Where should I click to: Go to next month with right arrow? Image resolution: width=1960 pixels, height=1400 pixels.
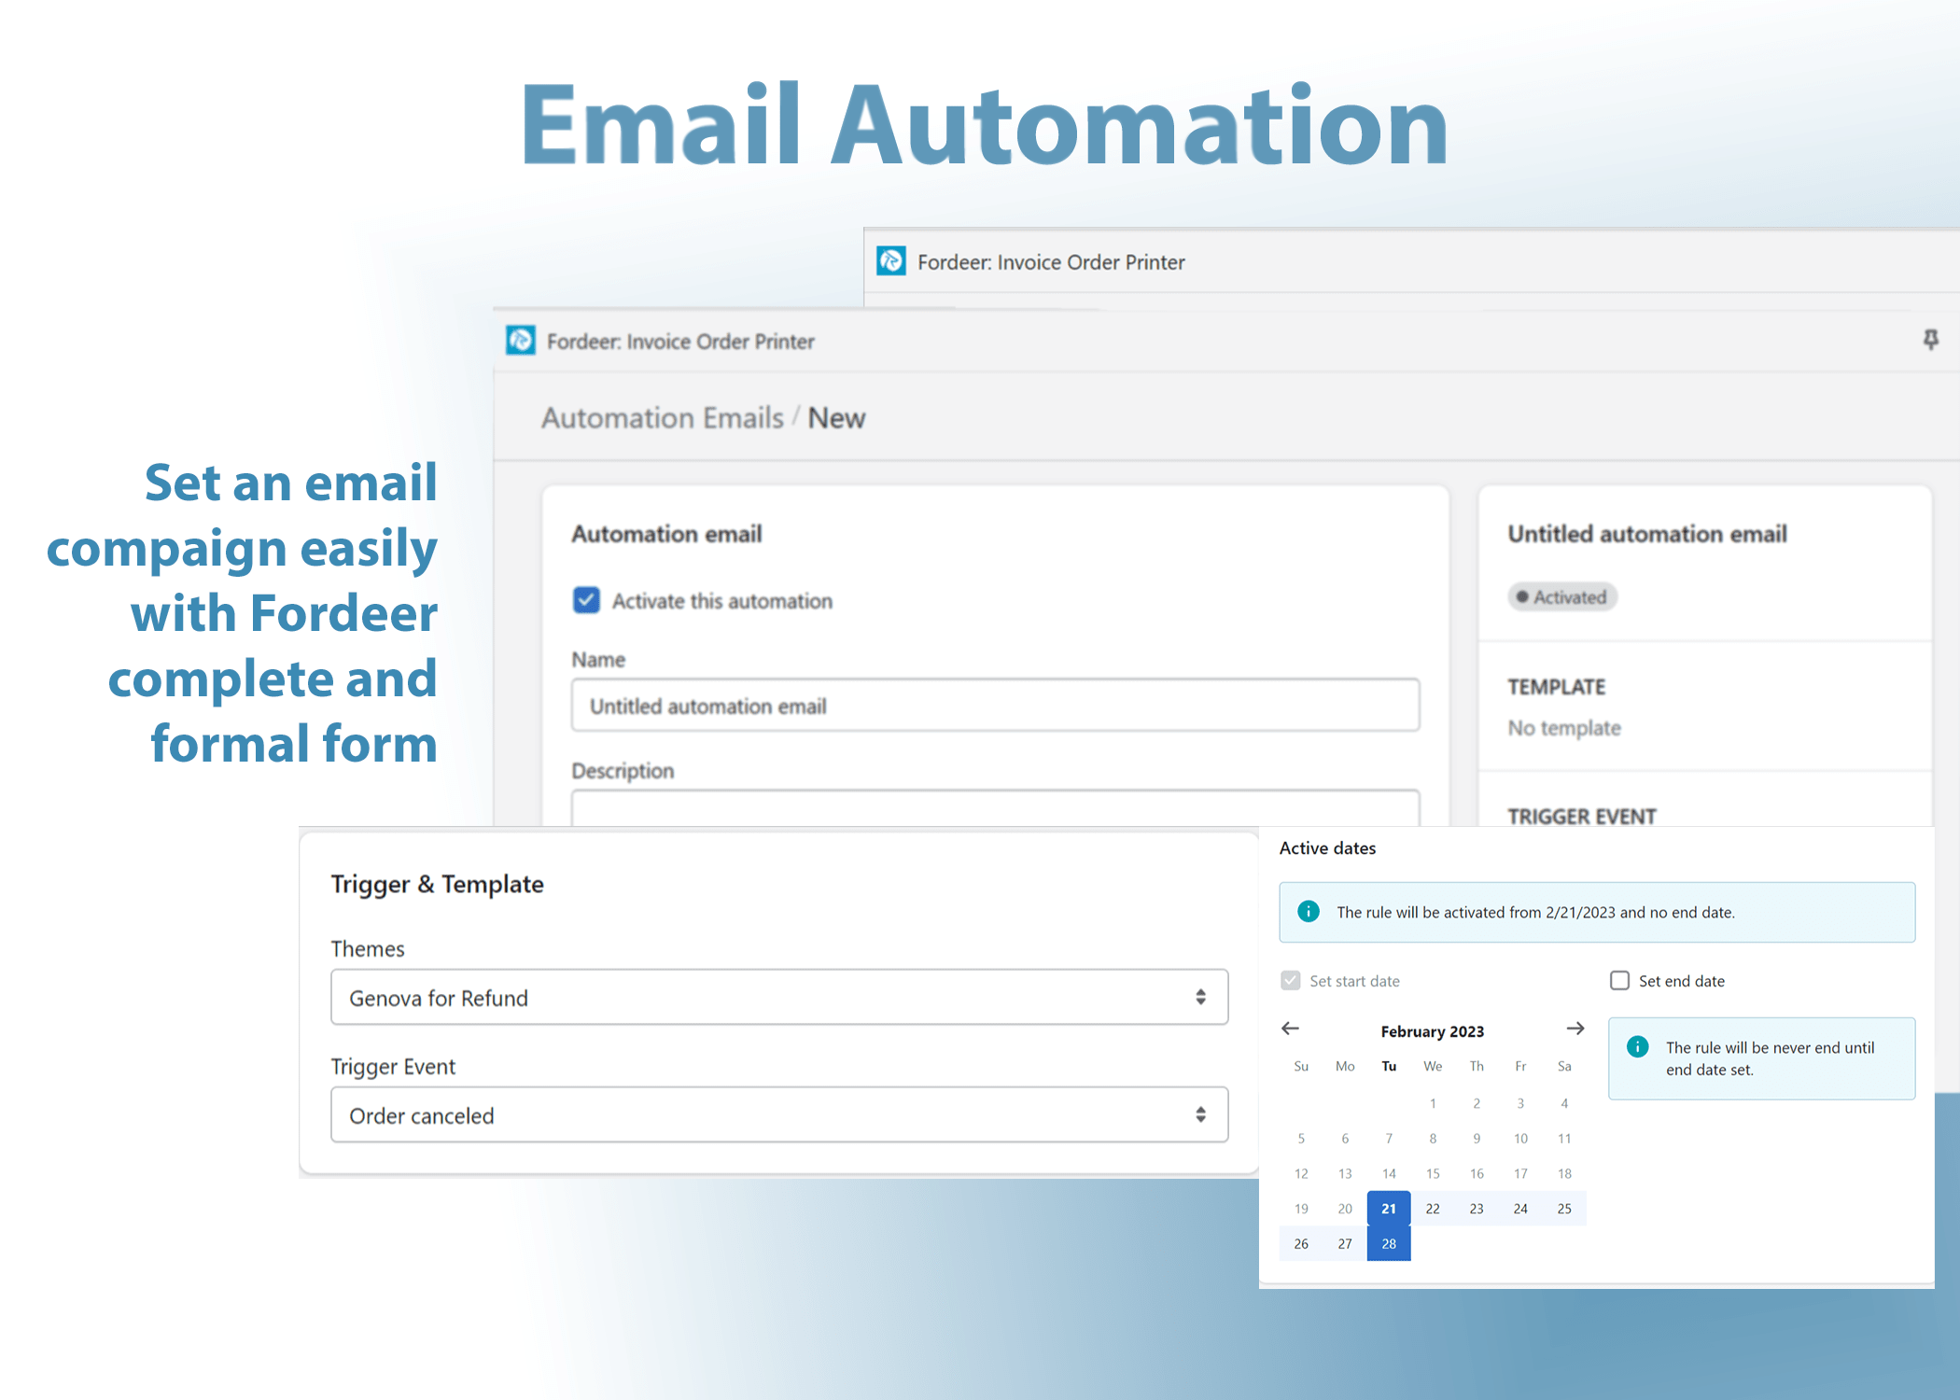coord(1575,1029)
